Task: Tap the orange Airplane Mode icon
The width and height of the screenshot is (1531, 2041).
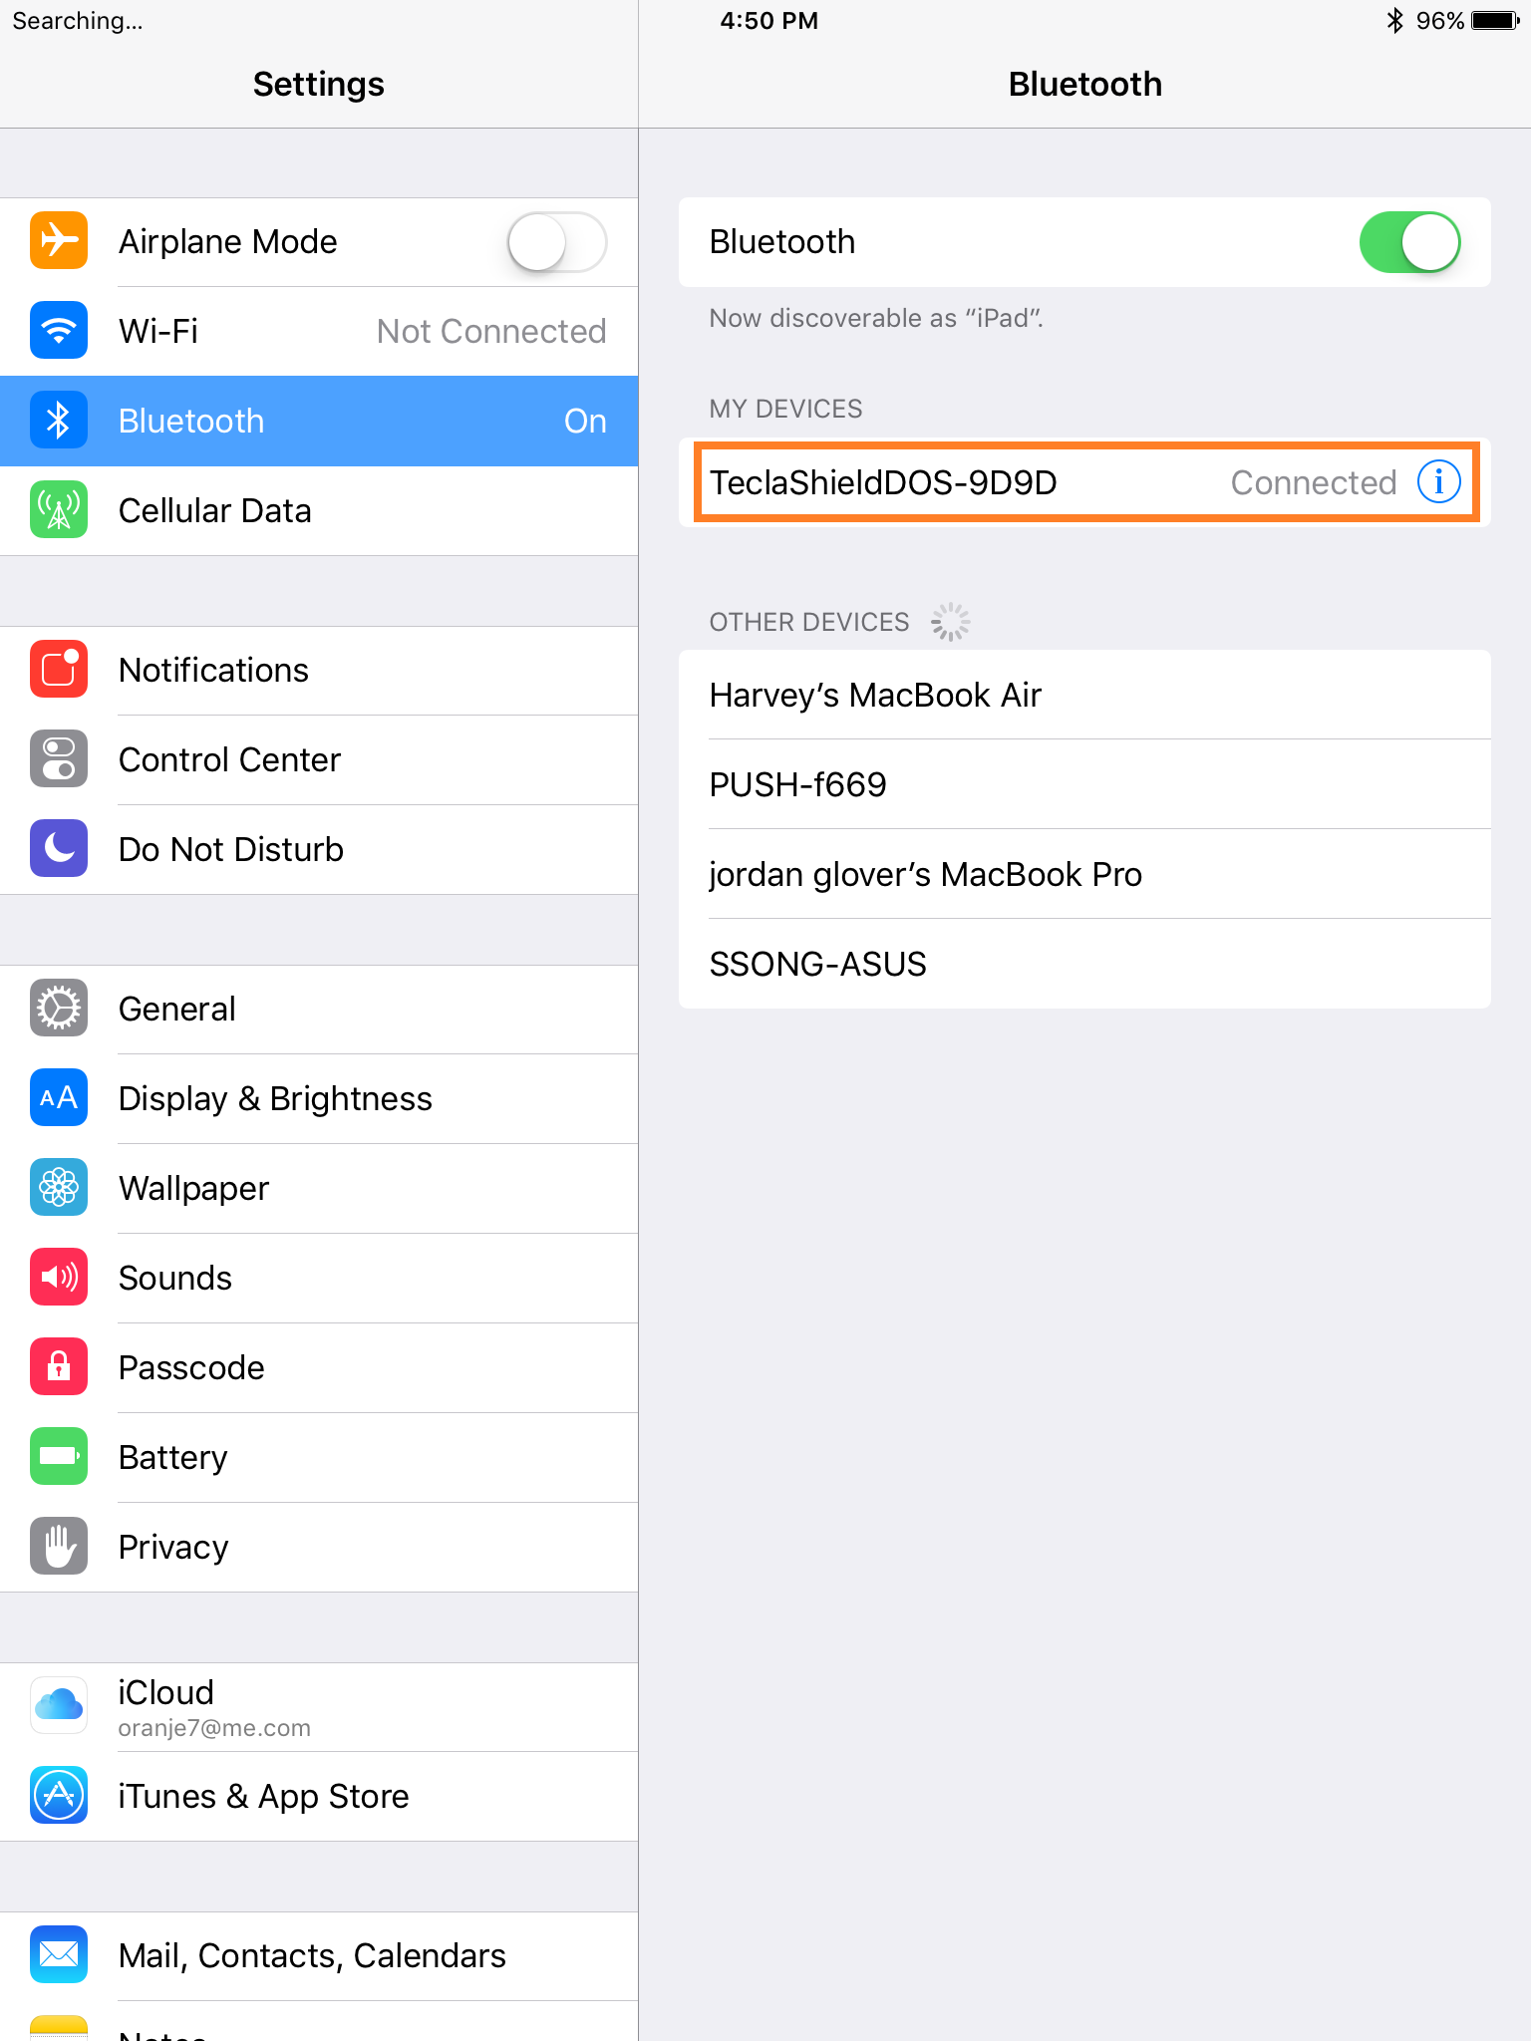Action: click(x=59, y=241)
